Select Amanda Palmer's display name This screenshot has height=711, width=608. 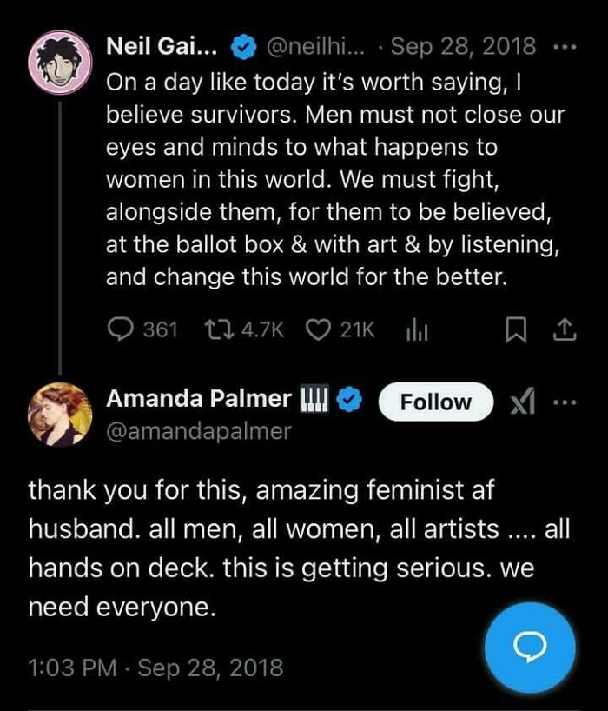click(202, 398)
